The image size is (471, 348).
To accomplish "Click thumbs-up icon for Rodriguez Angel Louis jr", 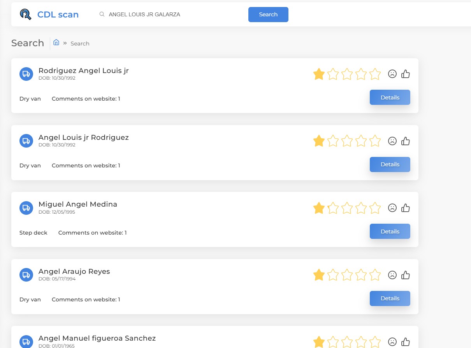I will tap(406, 74).
